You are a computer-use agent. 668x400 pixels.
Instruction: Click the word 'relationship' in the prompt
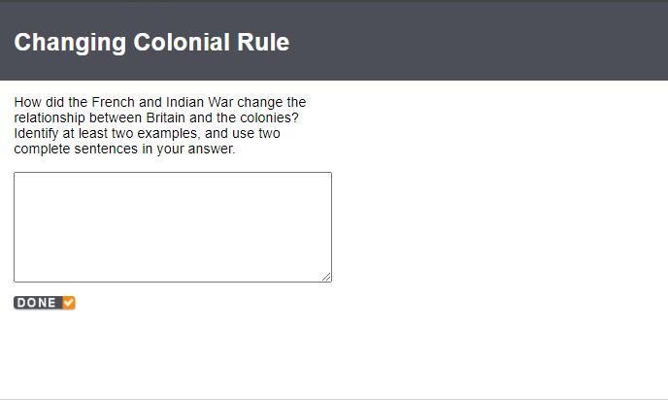click(x=50, y=117)
